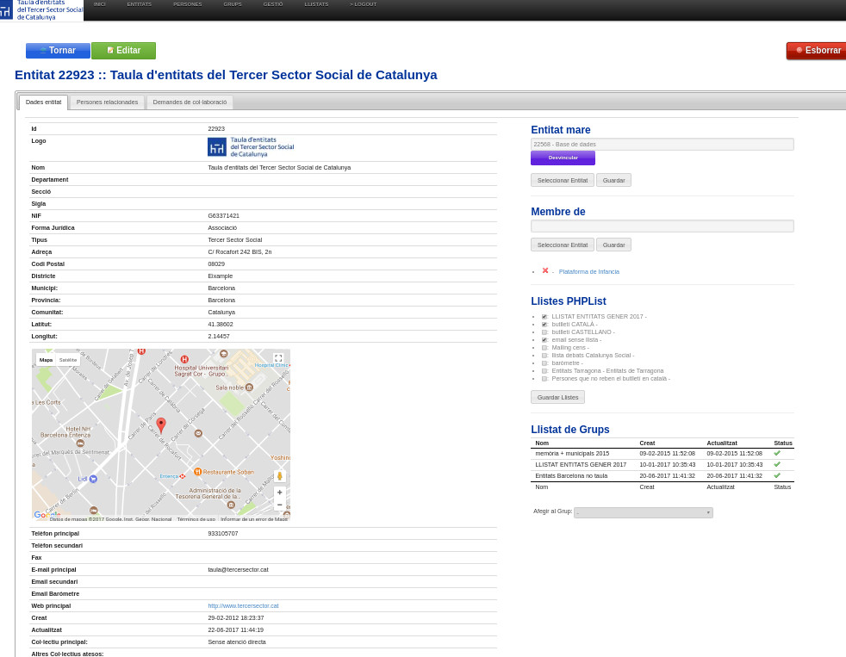The height and width of the screenshot is (657, 846).
Task: Open the ENTITATS menu in top bar
Action: (x=139, y=4)
